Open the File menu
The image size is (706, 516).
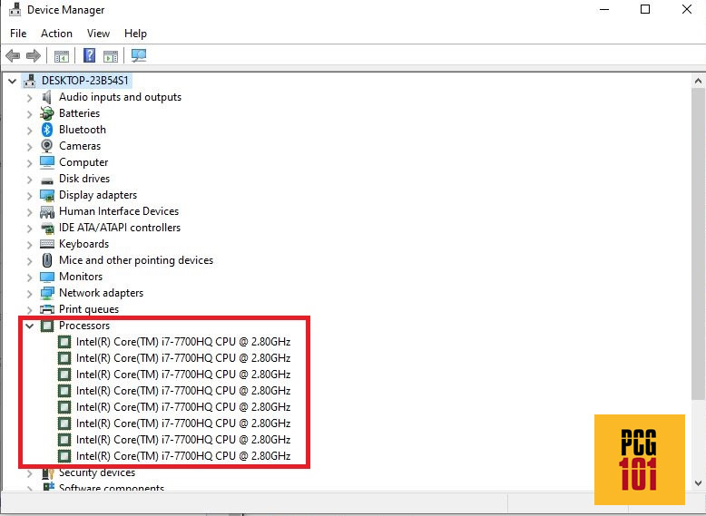pyautogui.click(x=18, y=34)
